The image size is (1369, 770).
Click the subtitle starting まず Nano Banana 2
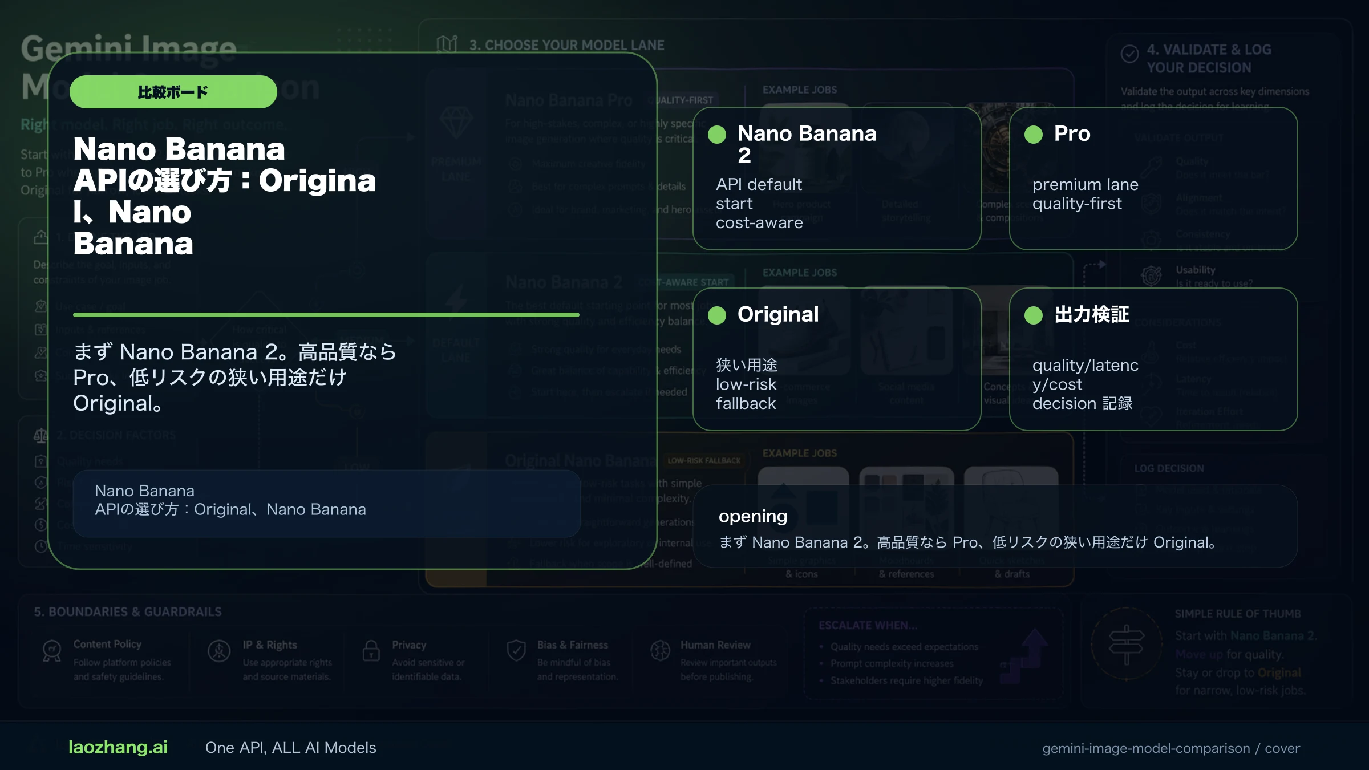[x=234, y=378]
